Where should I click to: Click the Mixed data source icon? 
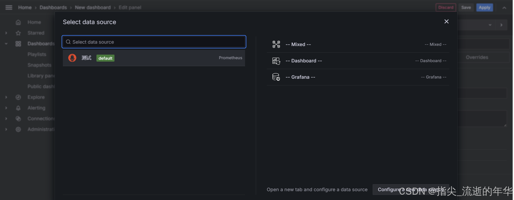click(276, 44)
